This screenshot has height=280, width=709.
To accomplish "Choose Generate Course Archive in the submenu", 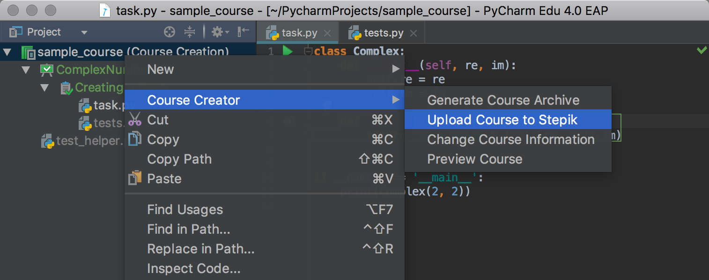I will 508,100.
